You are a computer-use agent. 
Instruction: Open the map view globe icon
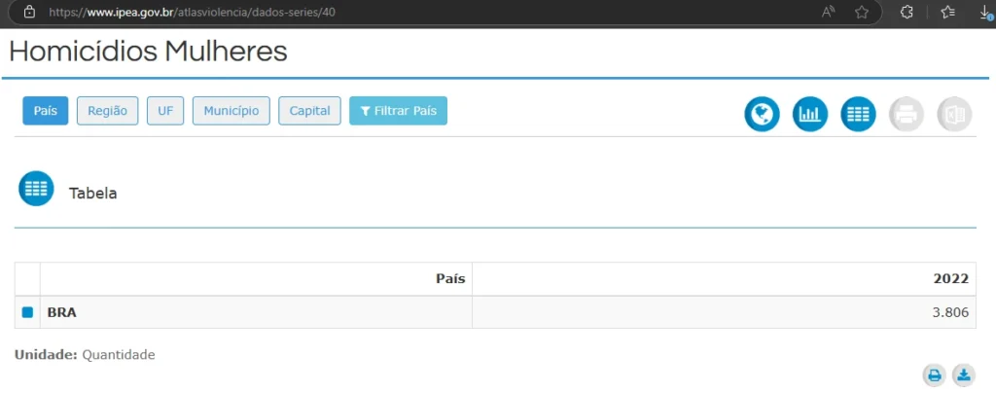(x=762, y=115)
